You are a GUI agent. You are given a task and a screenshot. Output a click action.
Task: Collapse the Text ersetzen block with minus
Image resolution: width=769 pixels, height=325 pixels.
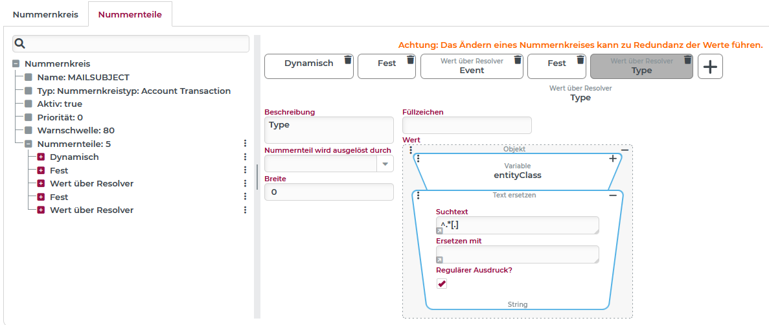tap(613, 196)
